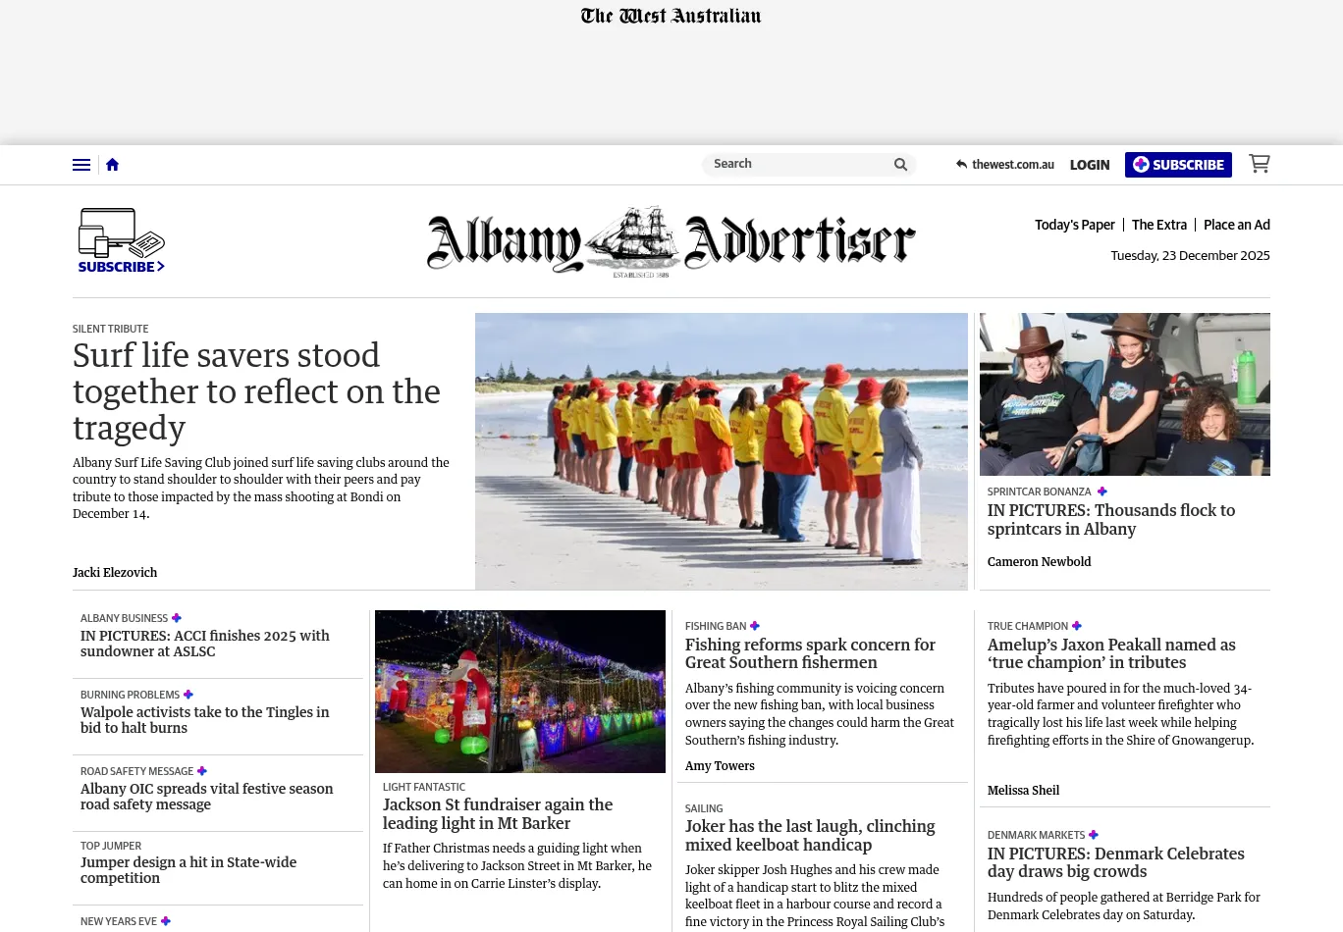
Task: Select Place an Ad
Action: (1236, 225)
